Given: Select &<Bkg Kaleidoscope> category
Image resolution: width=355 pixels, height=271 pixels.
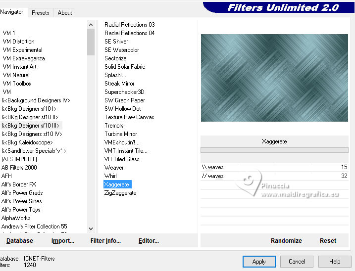Looking at the screenshot, I should pyautogui.click(x=27, y=142).
